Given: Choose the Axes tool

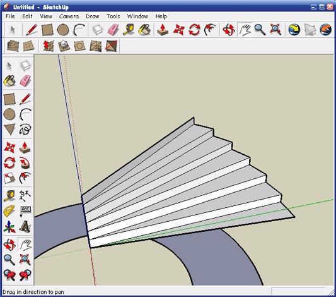Looking at the screenshot, I should pos(9,227).
